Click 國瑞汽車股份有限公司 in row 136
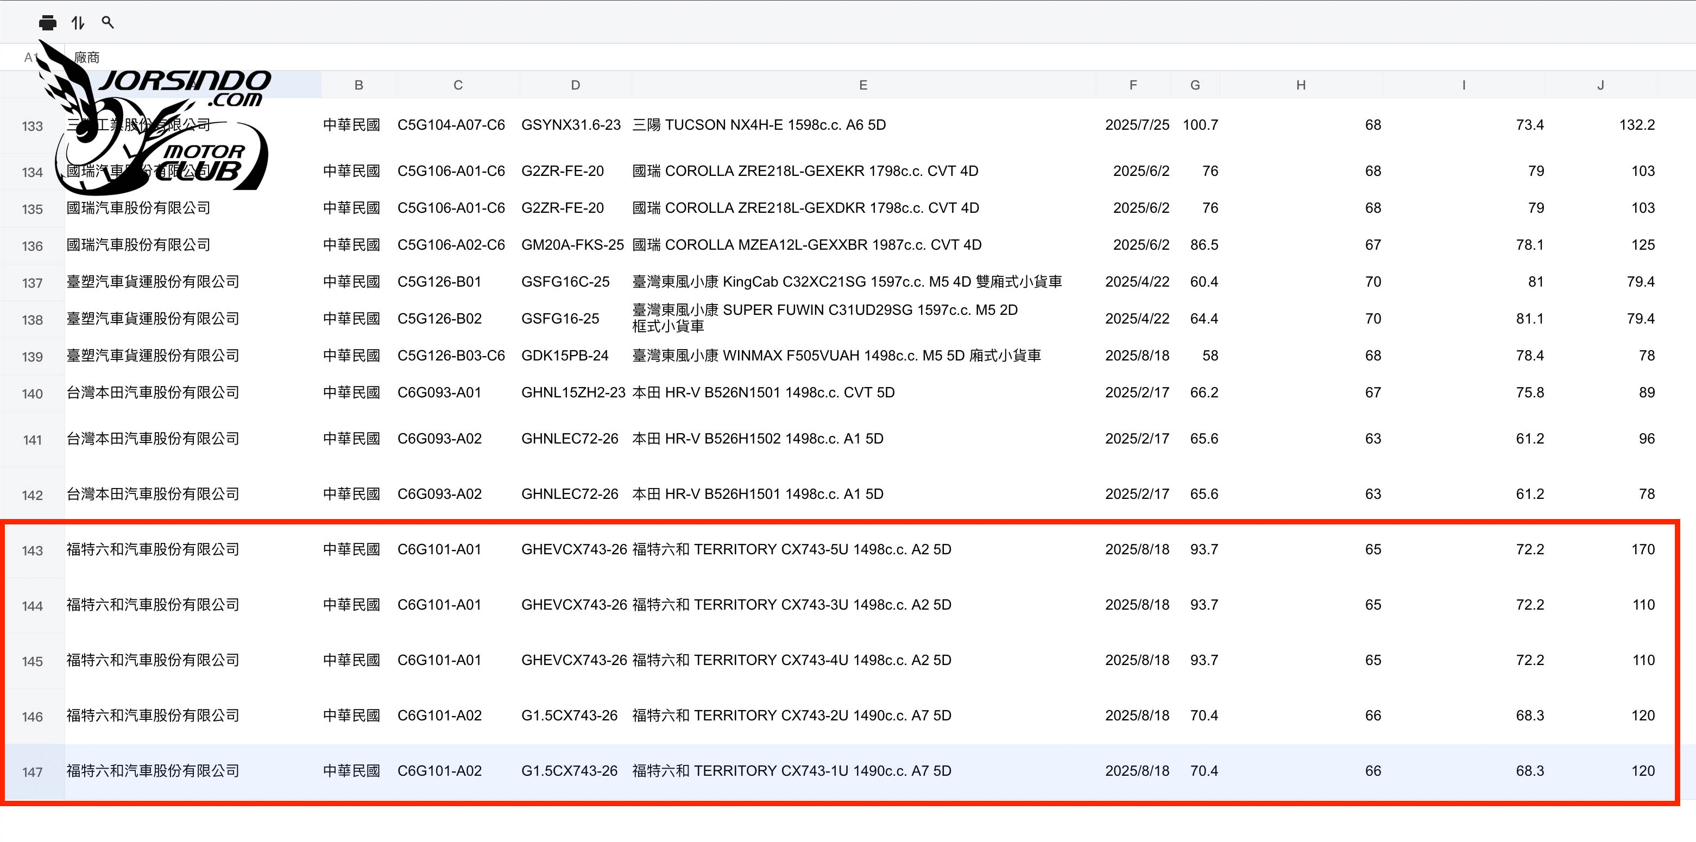The image size is (1696, 842). pyautogui.click(x=138, y=244)
